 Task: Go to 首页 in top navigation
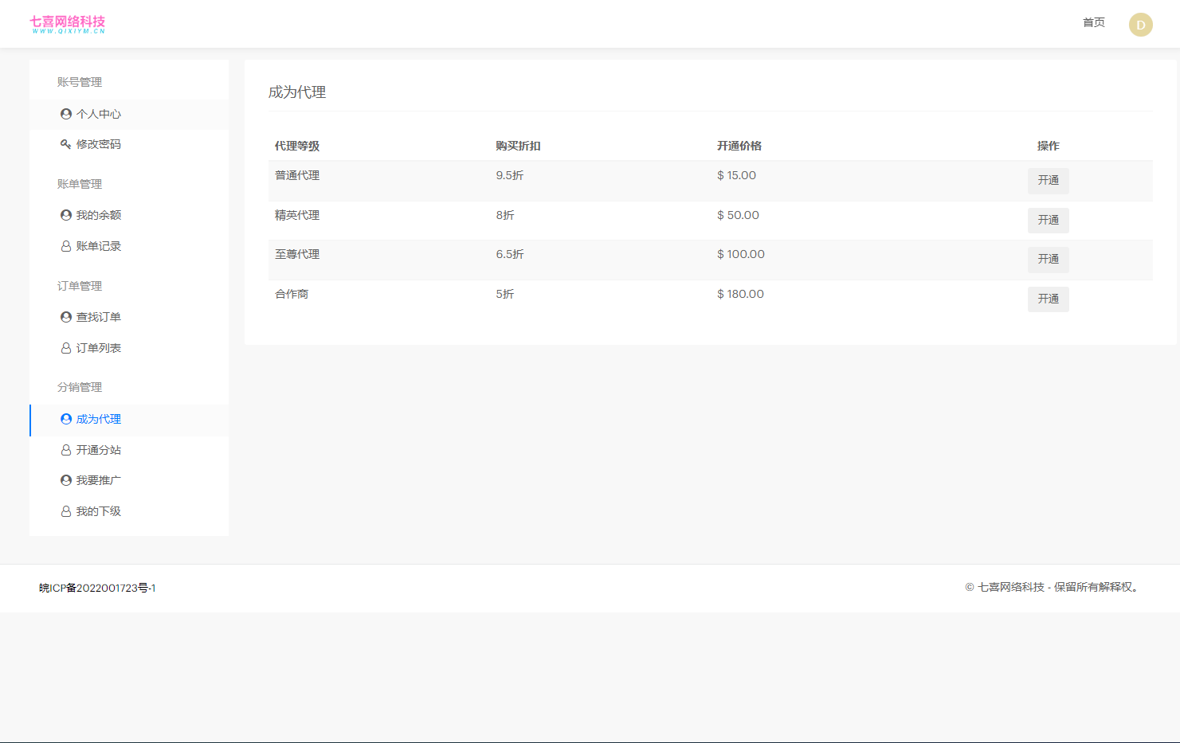1093,22
